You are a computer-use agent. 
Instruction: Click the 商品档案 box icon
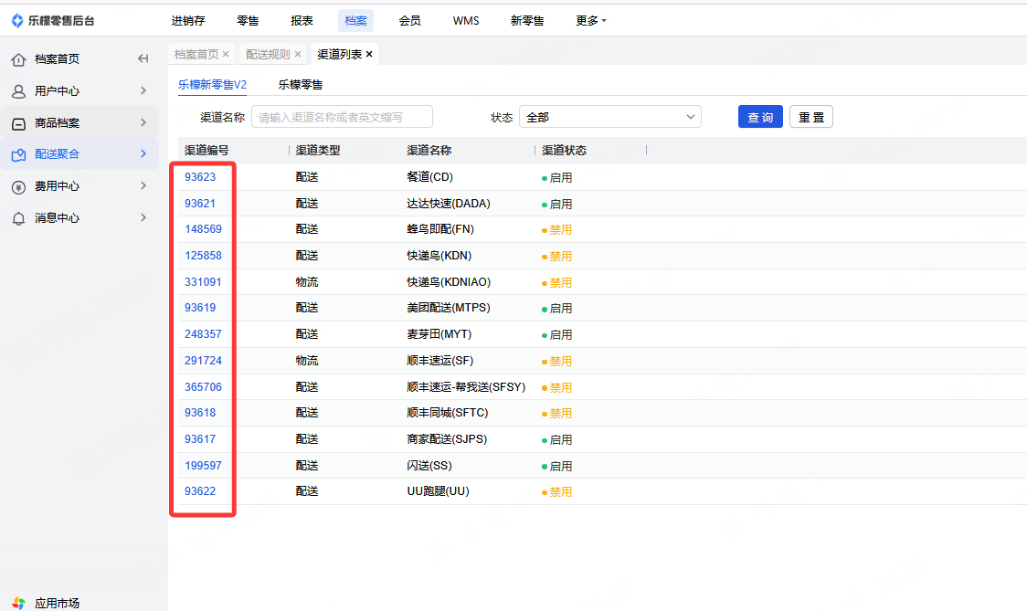[x=18, y=123]
